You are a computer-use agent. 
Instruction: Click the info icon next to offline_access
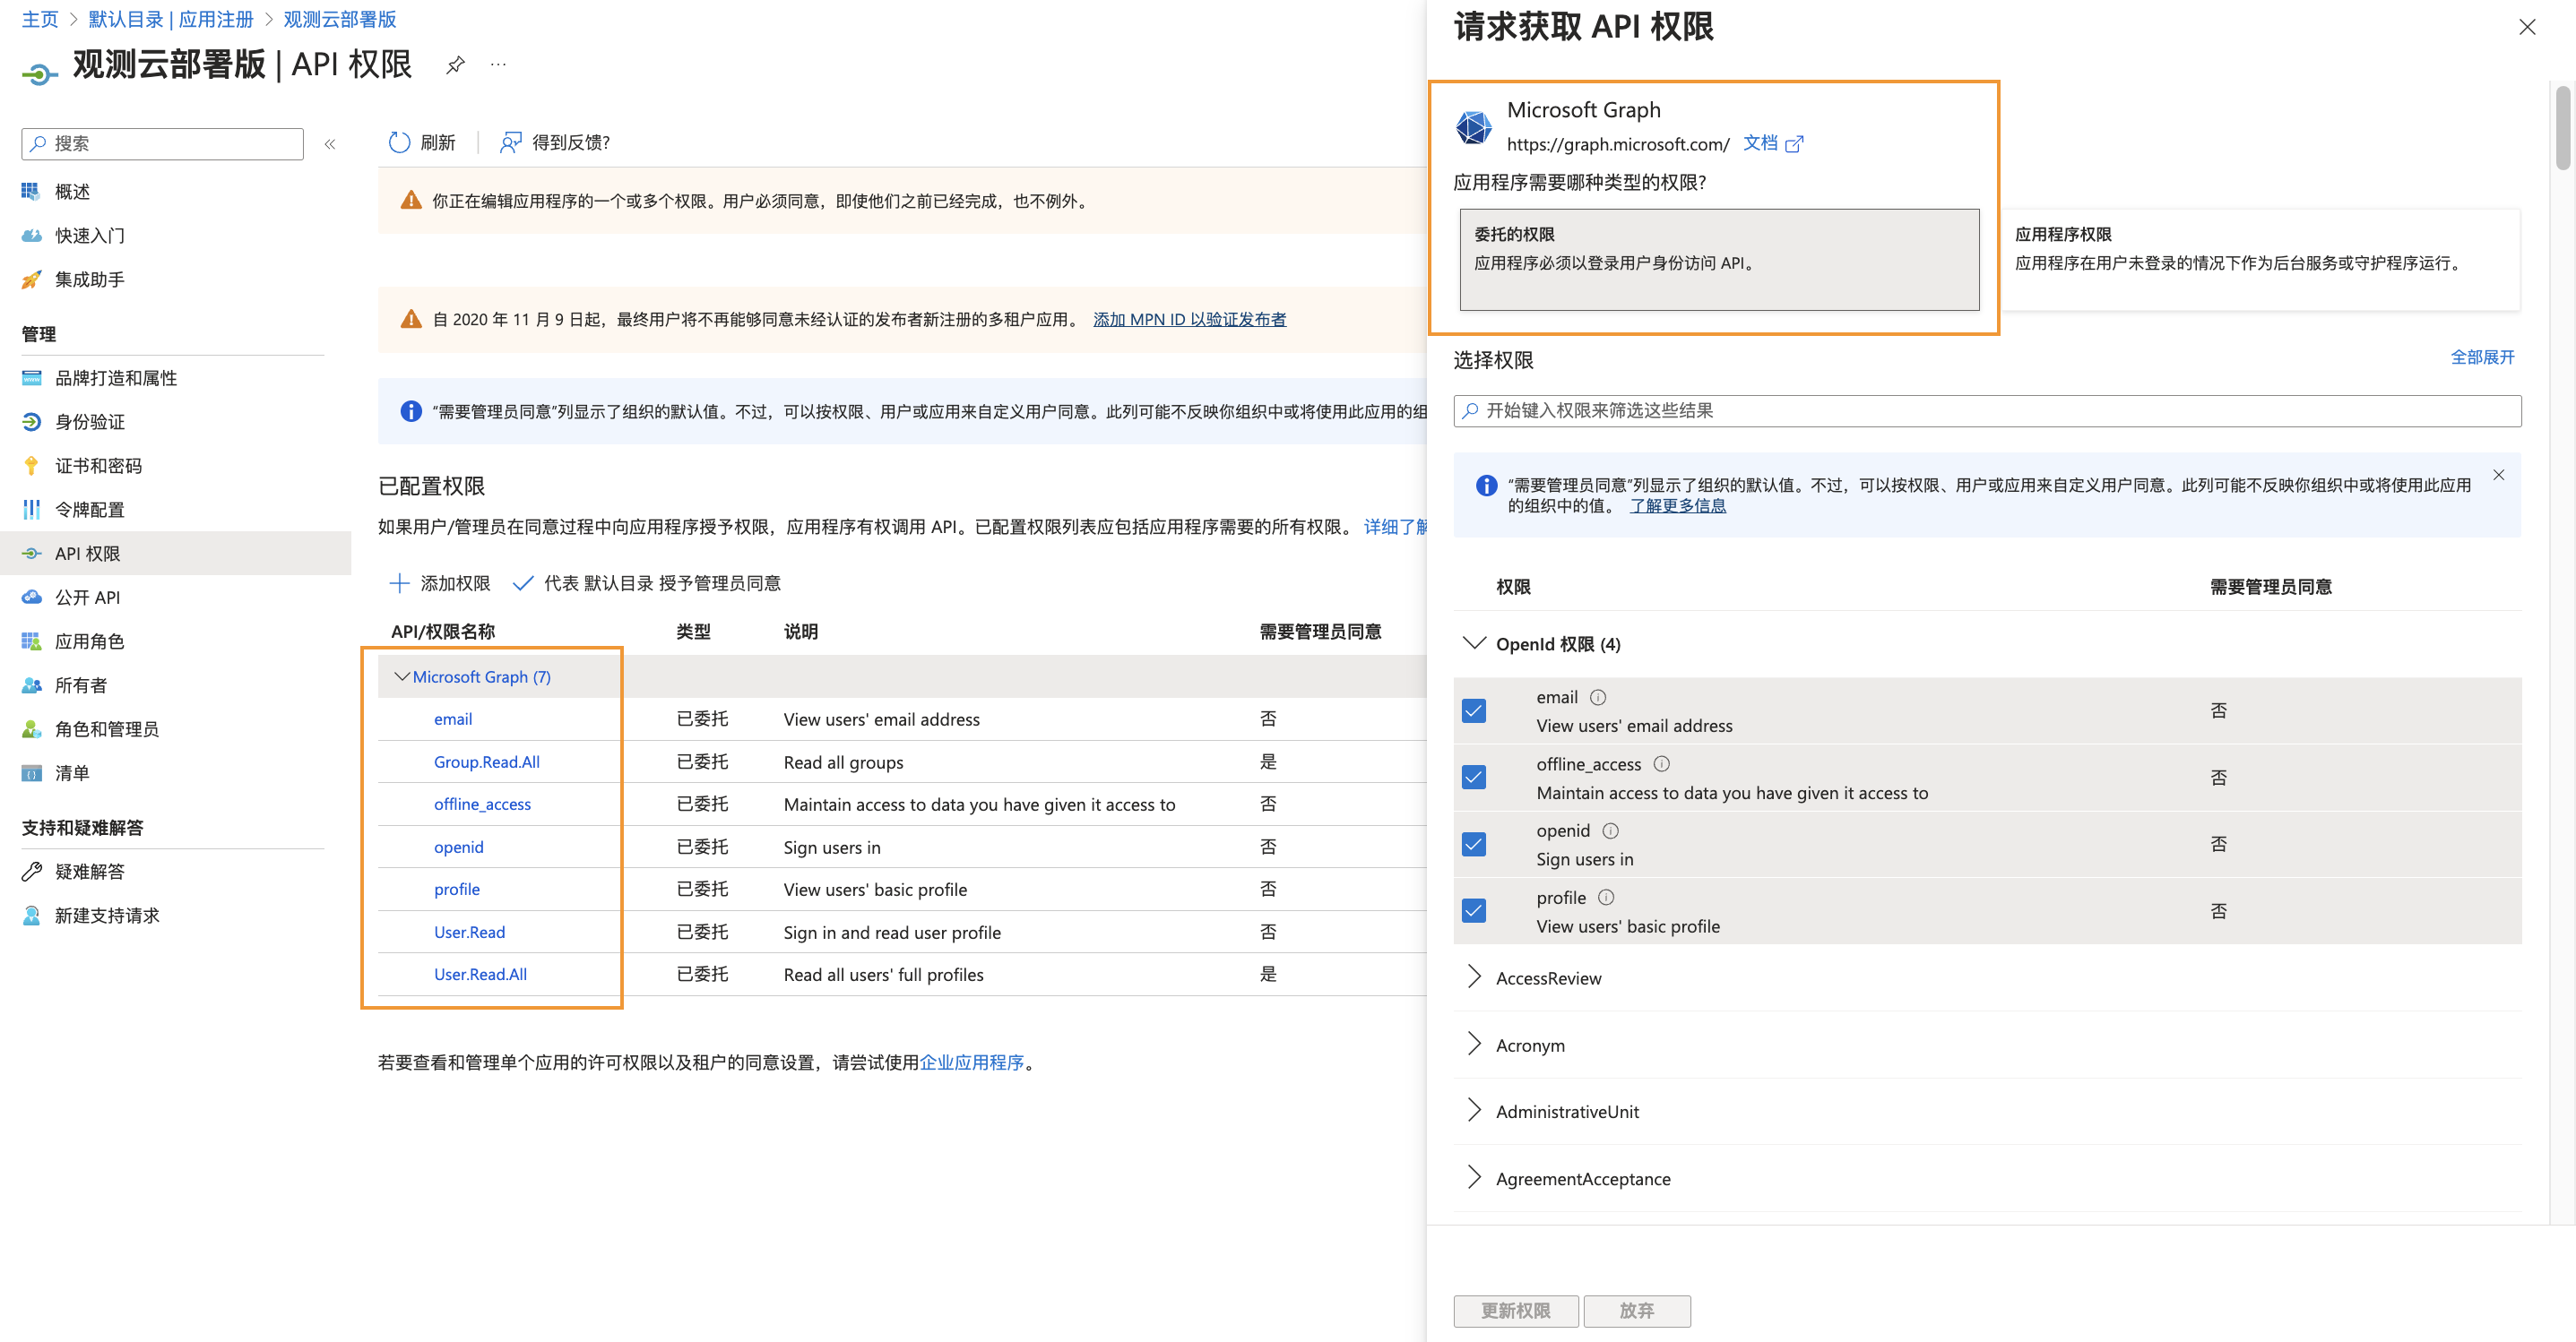(x=1661, y=764)
